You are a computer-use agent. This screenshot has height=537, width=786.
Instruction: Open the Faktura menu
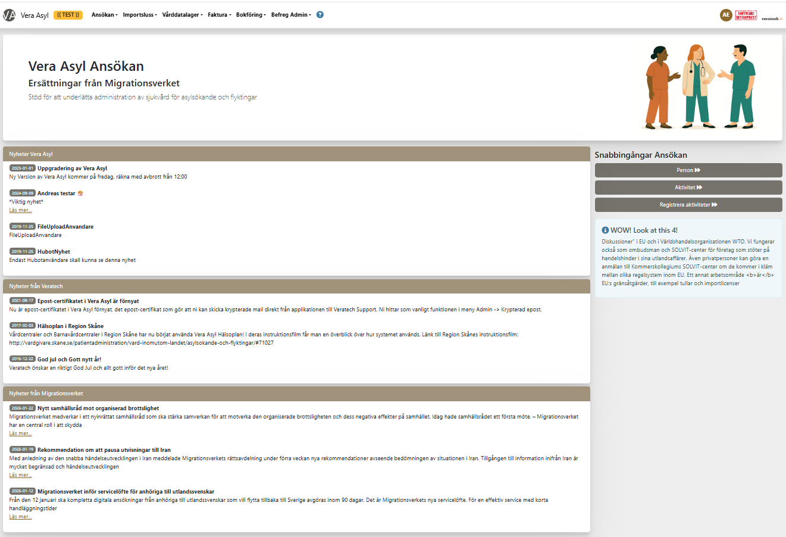[219, 15]
